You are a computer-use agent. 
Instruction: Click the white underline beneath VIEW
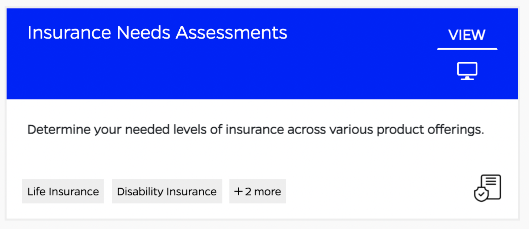(467, 49)
